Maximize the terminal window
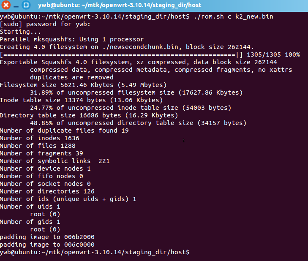The image size is (308, 261). [x=26, y=5]
